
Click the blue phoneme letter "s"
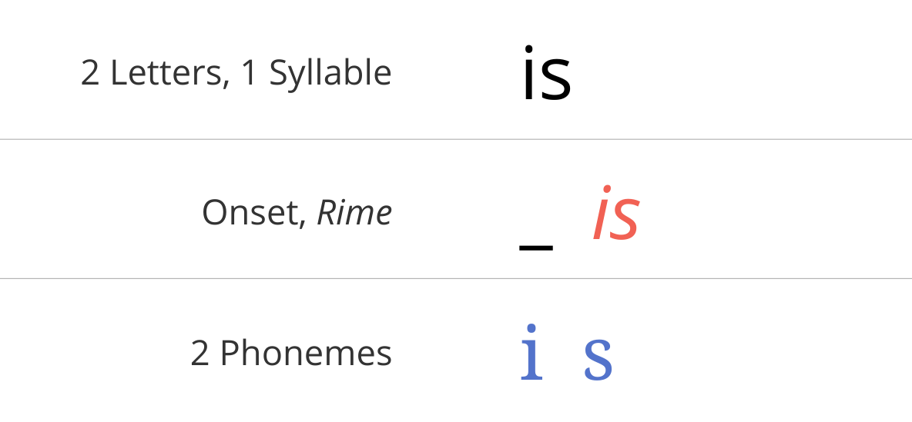coord(598,360)
